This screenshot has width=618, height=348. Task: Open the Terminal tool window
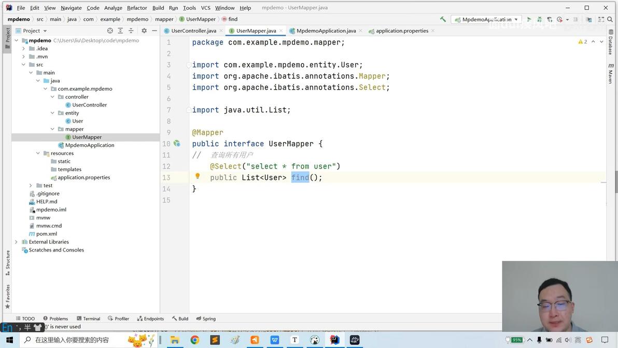pos(88,318)
